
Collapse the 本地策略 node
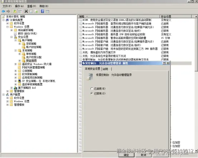[15, 51]
